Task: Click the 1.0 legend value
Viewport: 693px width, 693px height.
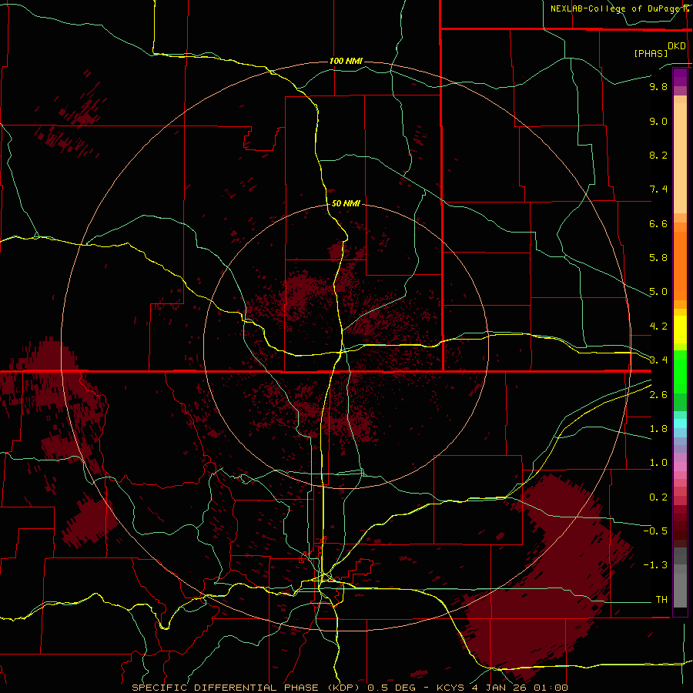Action: (x=658, y=463)
